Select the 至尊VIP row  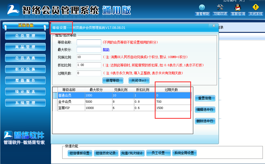point(122,108)
